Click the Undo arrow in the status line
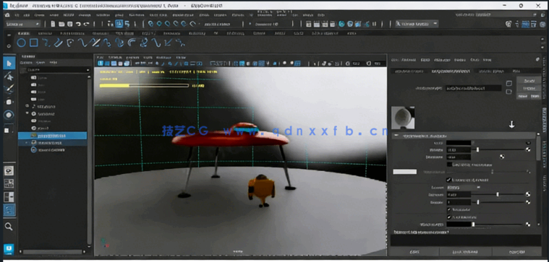 pos(78,24)
